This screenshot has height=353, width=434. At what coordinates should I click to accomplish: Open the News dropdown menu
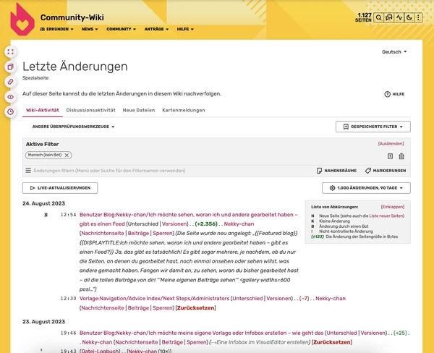[x=90, y=29]
